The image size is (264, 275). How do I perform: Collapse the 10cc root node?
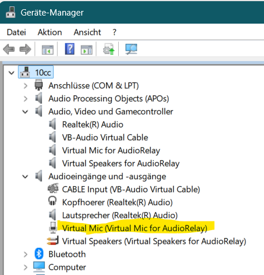click(x=12, y=73)
